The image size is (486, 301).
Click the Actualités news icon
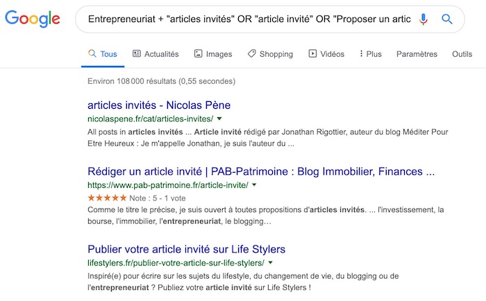[x=137, y=53]
